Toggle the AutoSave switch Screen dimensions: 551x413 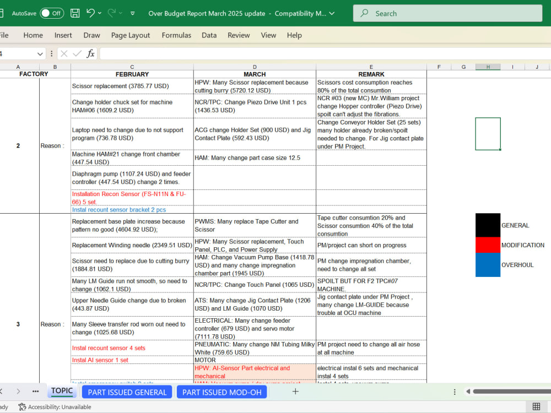[52, 13]
